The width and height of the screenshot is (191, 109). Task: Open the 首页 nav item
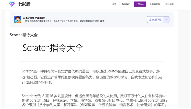(114, 4)
